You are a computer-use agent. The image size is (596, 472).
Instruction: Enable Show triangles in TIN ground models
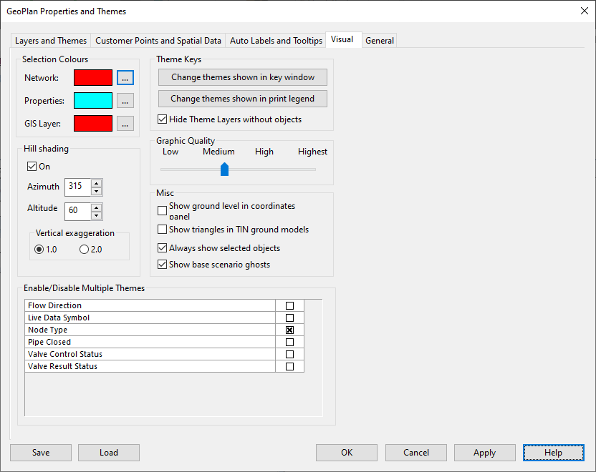click(x=163, y=229)
